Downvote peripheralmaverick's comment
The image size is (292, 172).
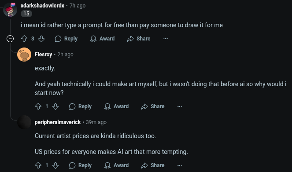click(x=55, y=165)
